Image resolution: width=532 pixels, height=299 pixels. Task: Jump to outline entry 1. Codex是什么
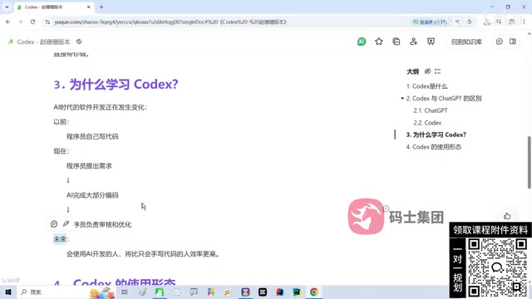pos(426,86)
